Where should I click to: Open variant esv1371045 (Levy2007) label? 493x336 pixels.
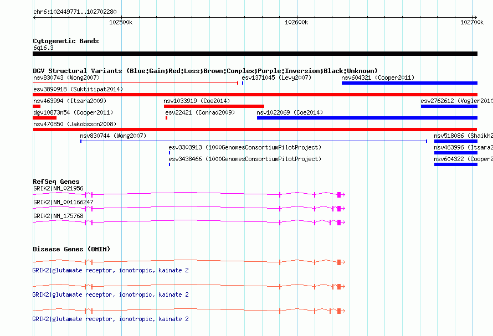276,77
